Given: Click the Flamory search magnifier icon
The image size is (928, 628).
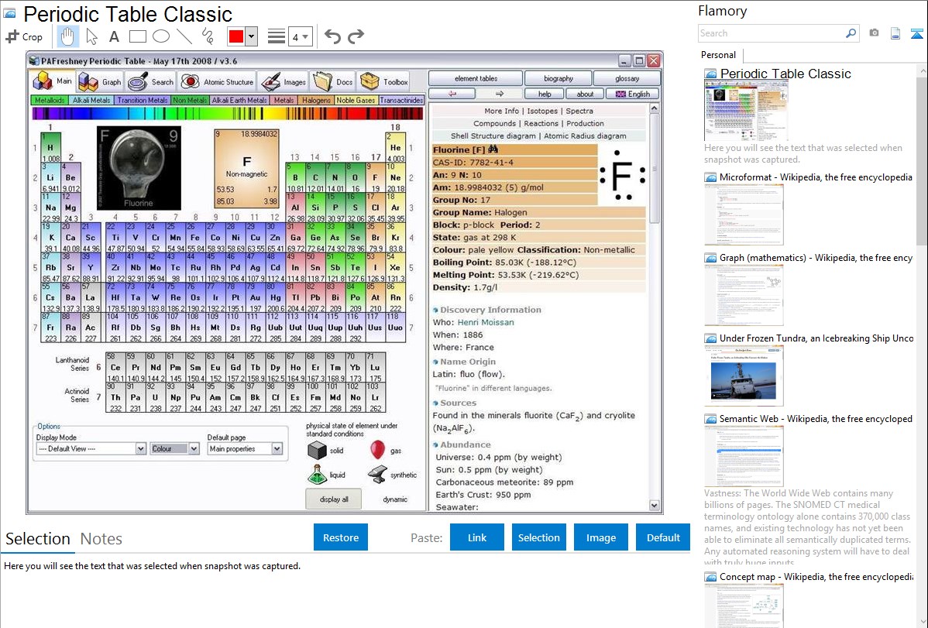Looking at the screenshot, I should point(851,33).
